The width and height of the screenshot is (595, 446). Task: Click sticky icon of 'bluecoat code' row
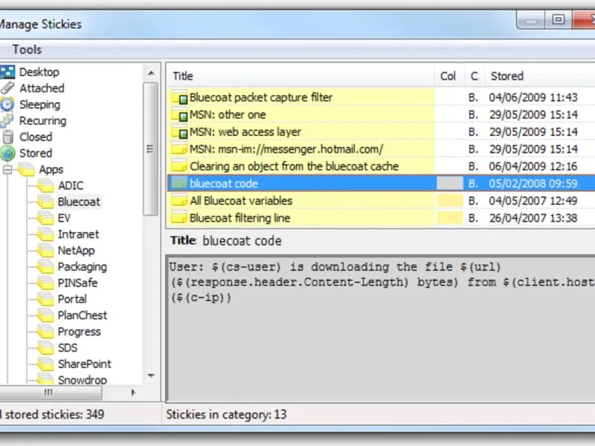point(179,184)
